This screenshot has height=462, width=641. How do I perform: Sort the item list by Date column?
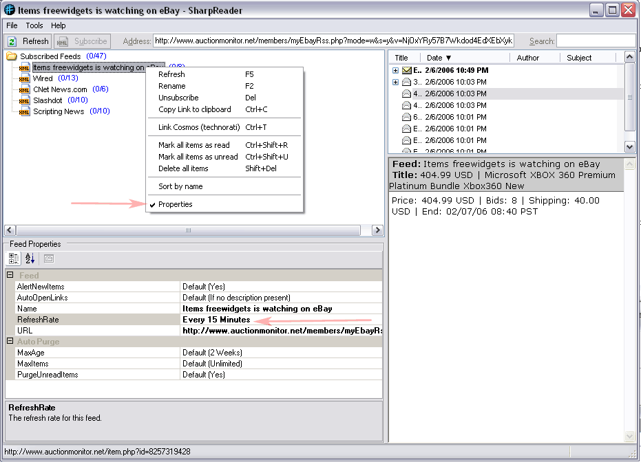tap(439, 58)
